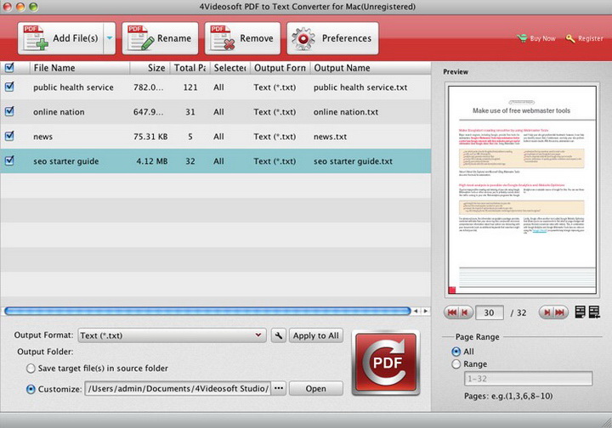Click the first page layout view icon
Image resolution: width=612 pixels, height=428 pixels.
pyautogui.click(x=581, y=312)
